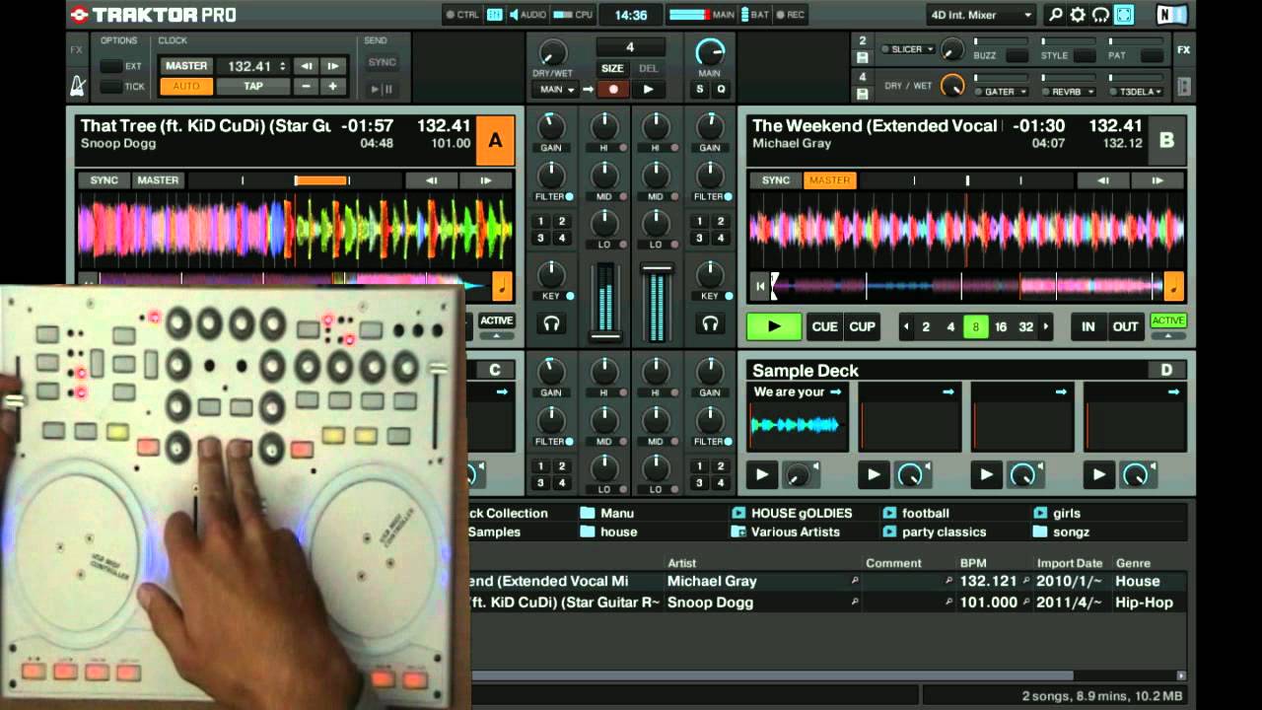Click the Native Instruments logo
1262x710 pixels.
point(1171,15)
